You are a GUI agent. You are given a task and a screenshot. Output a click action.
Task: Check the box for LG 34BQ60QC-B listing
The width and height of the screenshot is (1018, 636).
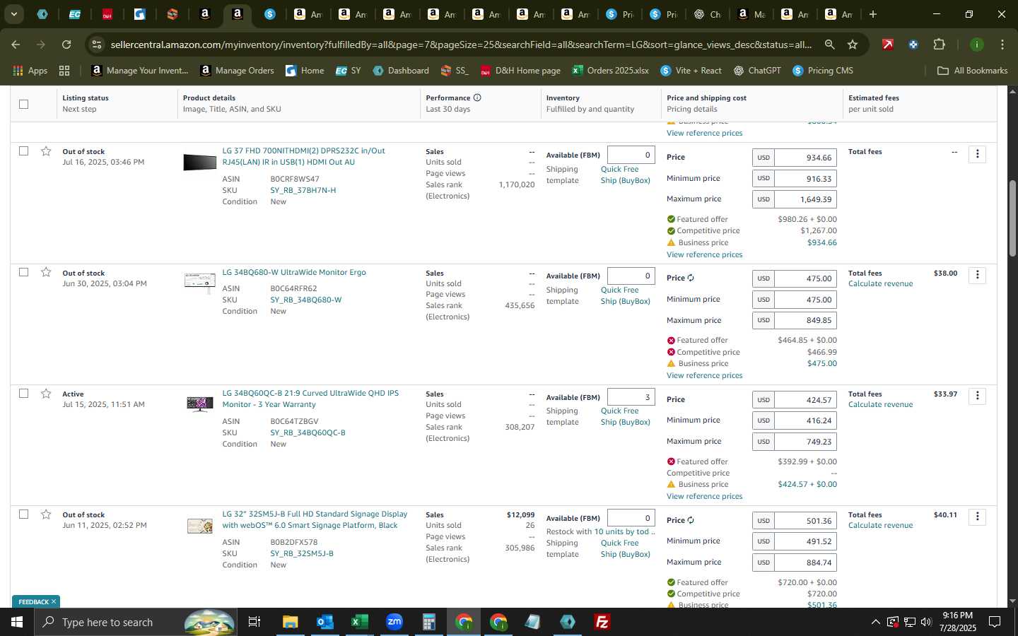[x=23, y=394]
